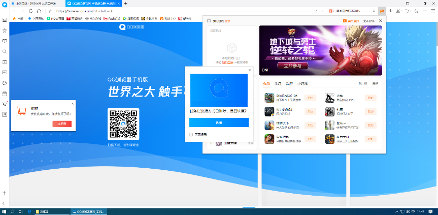Viewport: 438px width, 215px height.
Task: Open the sidebar news feed icon
Action: (x=5, y=20)
